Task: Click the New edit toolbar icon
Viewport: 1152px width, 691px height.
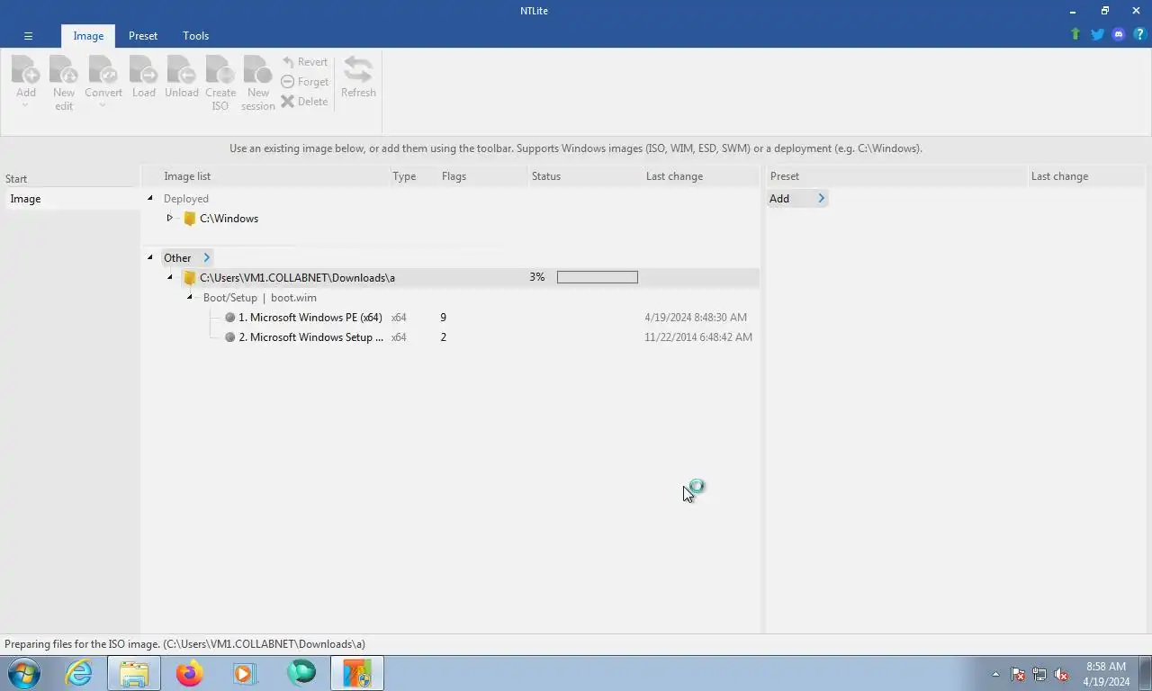Action: click(64, 70)
